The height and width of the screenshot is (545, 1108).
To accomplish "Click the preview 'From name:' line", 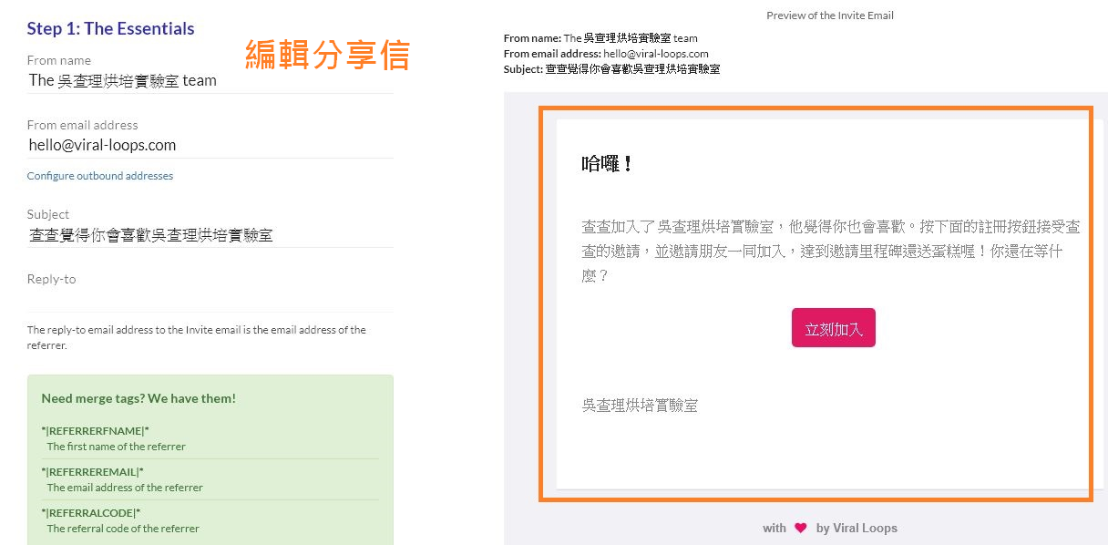I will pyautogui.click(x=600, y=38).
